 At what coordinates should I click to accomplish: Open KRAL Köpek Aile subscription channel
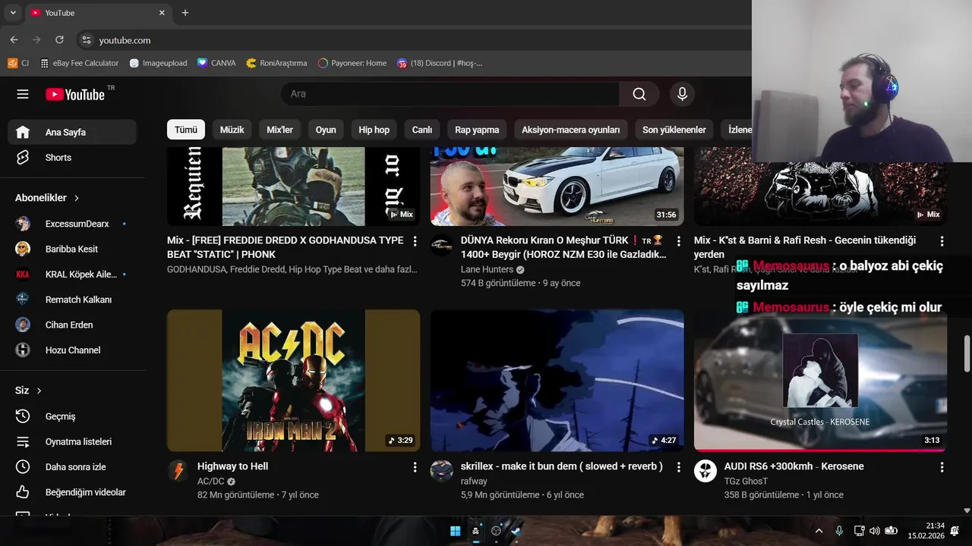(72, 275)
